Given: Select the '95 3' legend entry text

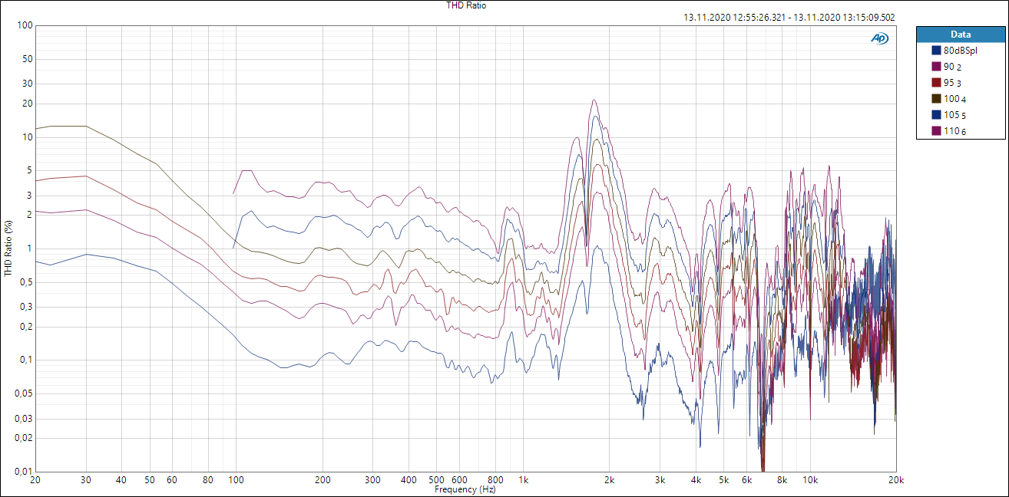Looking at the screenshot, I should (952, 83).
